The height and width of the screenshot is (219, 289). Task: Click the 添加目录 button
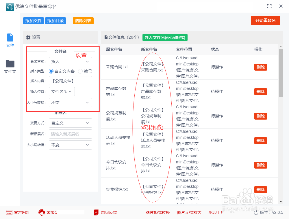[55, 21]
